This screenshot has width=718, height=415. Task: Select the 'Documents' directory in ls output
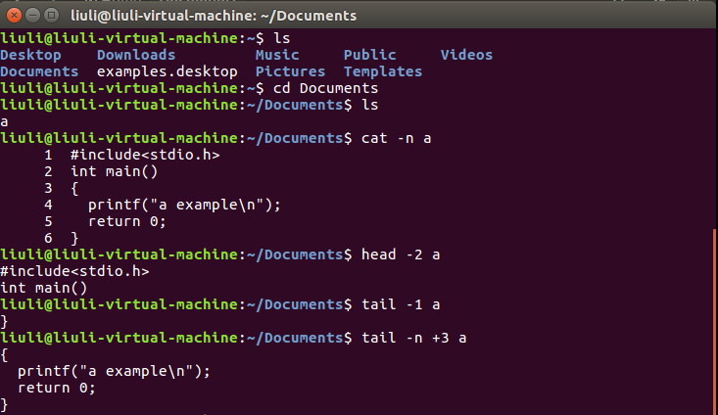coord(39,71)
